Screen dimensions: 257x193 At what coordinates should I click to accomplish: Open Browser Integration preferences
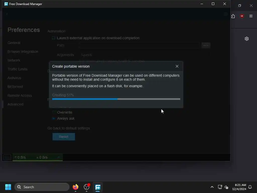(x=23, y=52)
